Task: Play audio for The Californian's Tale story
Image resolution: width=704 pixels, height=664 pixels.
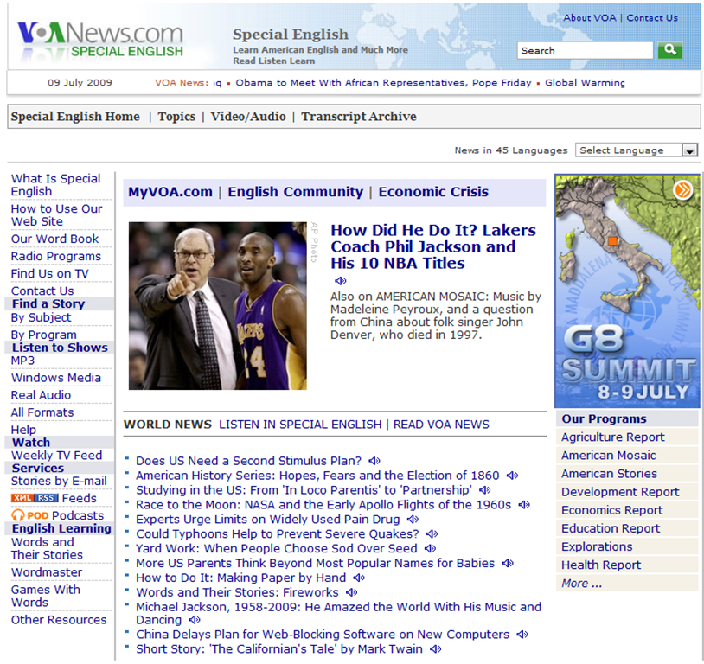Action: (x=436, y=649)
